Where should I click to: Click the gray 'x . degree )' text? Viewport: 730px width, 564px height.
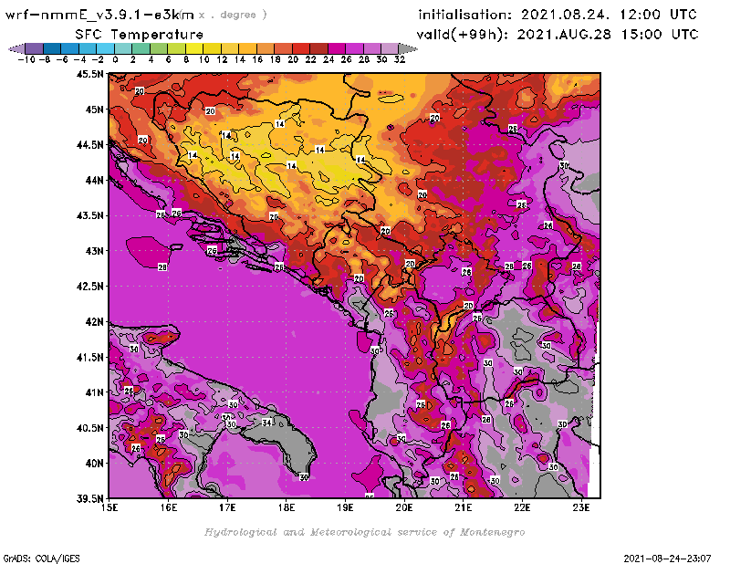pos(233,15)
